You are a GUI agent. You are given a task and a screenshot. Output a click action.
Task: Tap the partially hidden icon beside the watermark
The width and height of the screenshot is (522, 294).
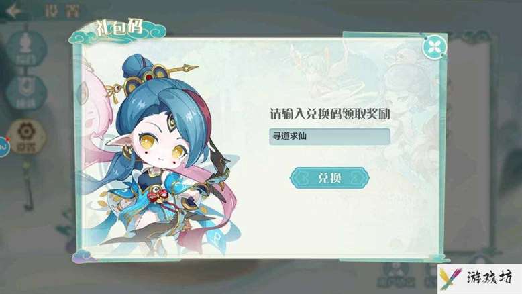(430, 277)
